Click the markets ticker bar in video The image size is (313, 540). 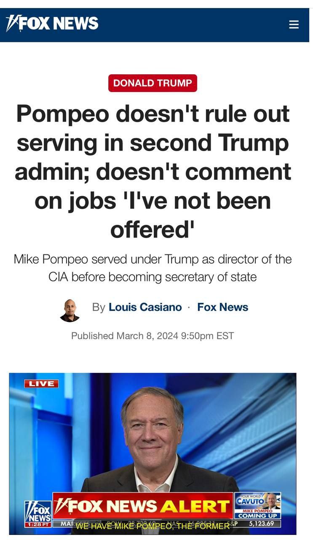pyautogui.click(x=167, y=524)
